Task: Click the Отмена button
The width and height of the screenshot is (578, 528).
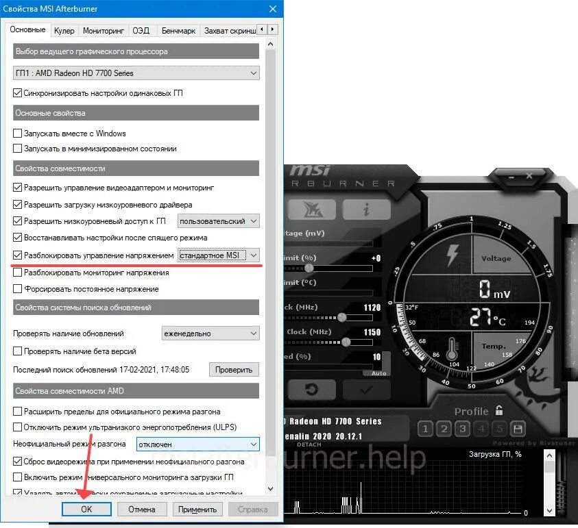Action: [x=142, y=510]
